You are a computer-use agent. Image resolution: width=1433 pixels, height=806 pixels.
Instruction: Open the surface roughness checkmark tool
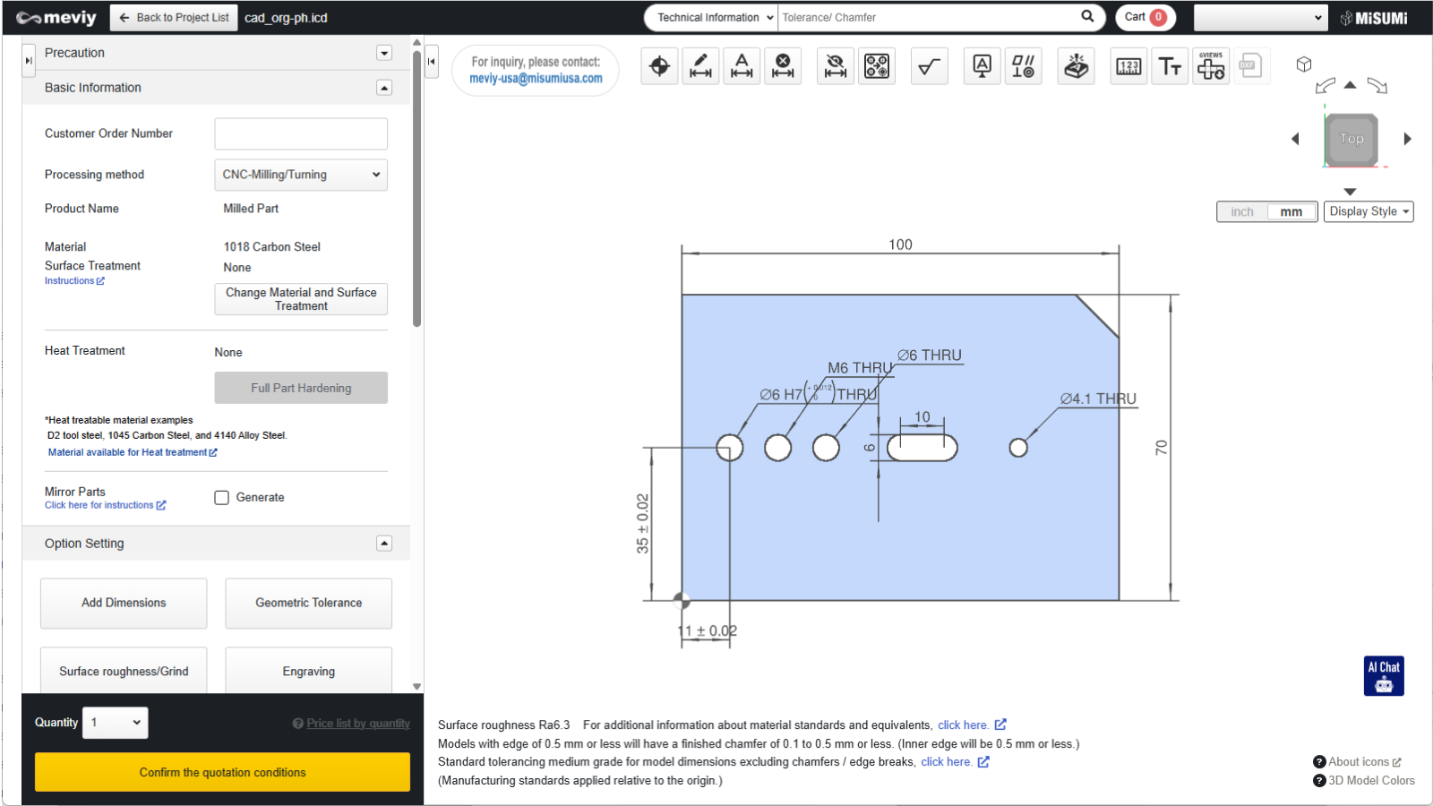coord(930,66)
